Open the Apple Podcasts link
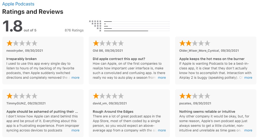The image size is (261, 140). tap(18, 4)
